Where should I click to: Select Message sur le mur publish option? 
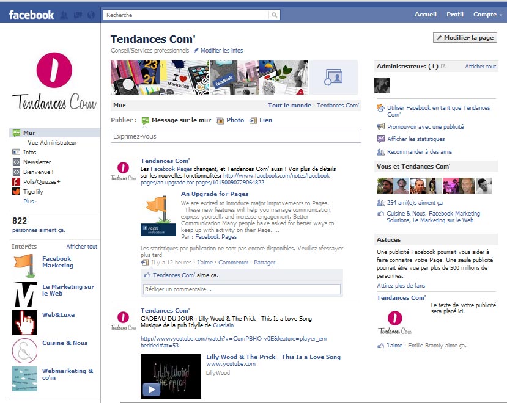click(177, 120)
